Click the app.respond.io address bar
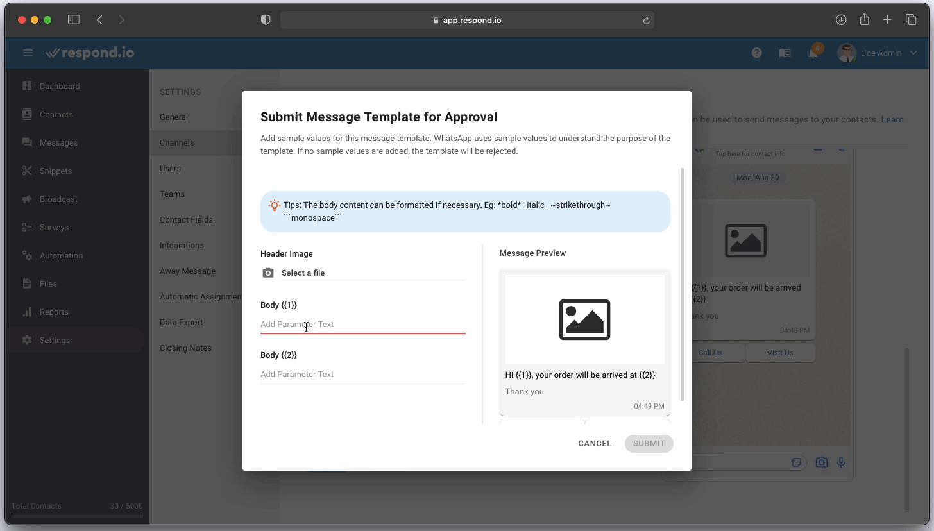 coord(467,20)
